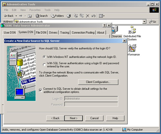Switch to the System DSN tab
The width and height of the screenshot is (161, 134).
point(26,32)
